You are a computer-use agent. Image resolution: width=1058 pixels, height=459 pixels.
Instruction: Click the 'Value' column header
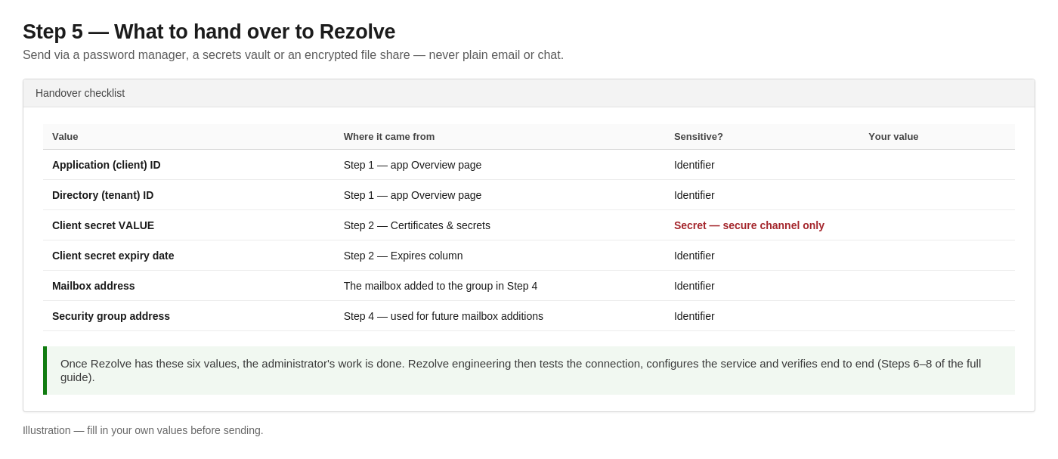65,137
